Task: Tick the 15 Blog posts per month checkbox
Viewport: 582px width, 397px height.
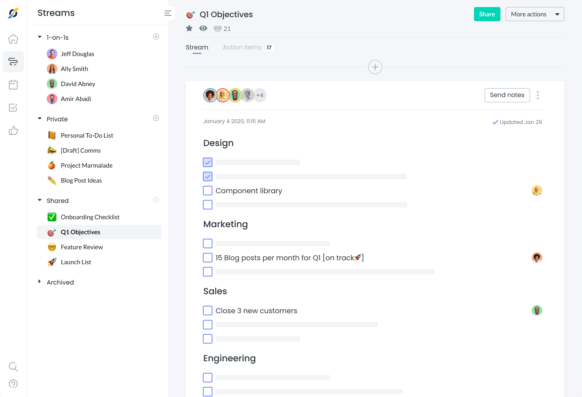Action: coord(208,258)
